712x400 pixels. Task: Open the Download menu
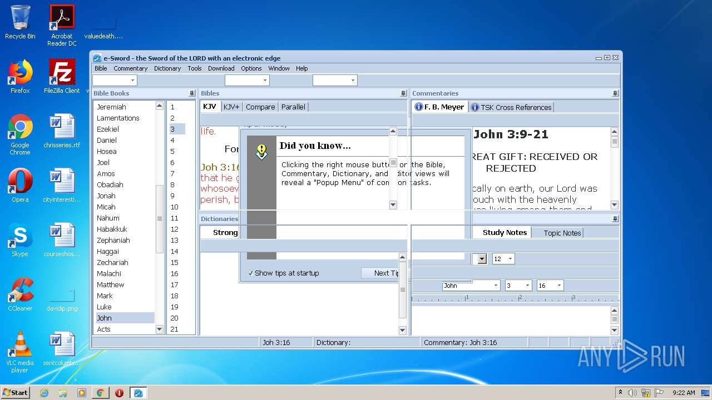[221, 68]
